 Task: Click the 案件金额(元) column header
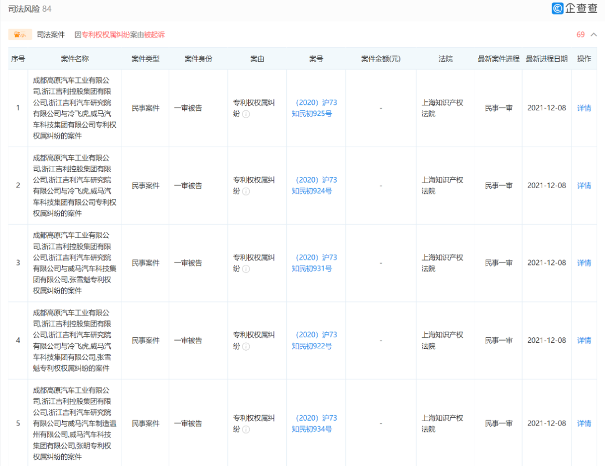click(381, 59)
